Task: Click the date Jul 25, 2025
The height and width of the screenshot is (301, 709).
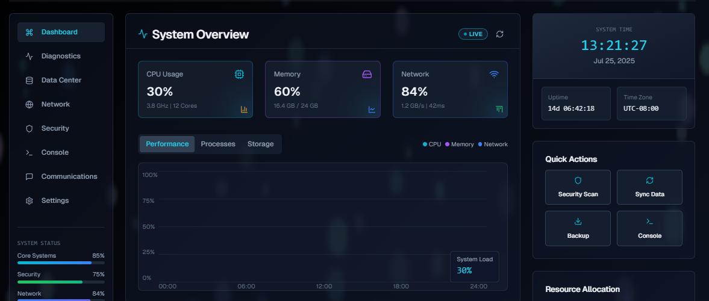Action: point(614,61)
